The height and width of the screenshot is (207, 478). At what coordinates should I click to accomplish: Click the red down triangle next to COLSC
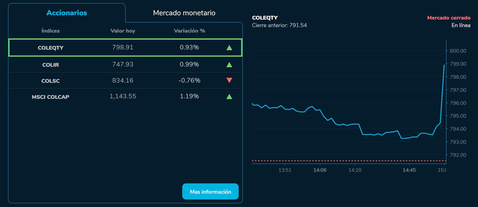(229, 81)
